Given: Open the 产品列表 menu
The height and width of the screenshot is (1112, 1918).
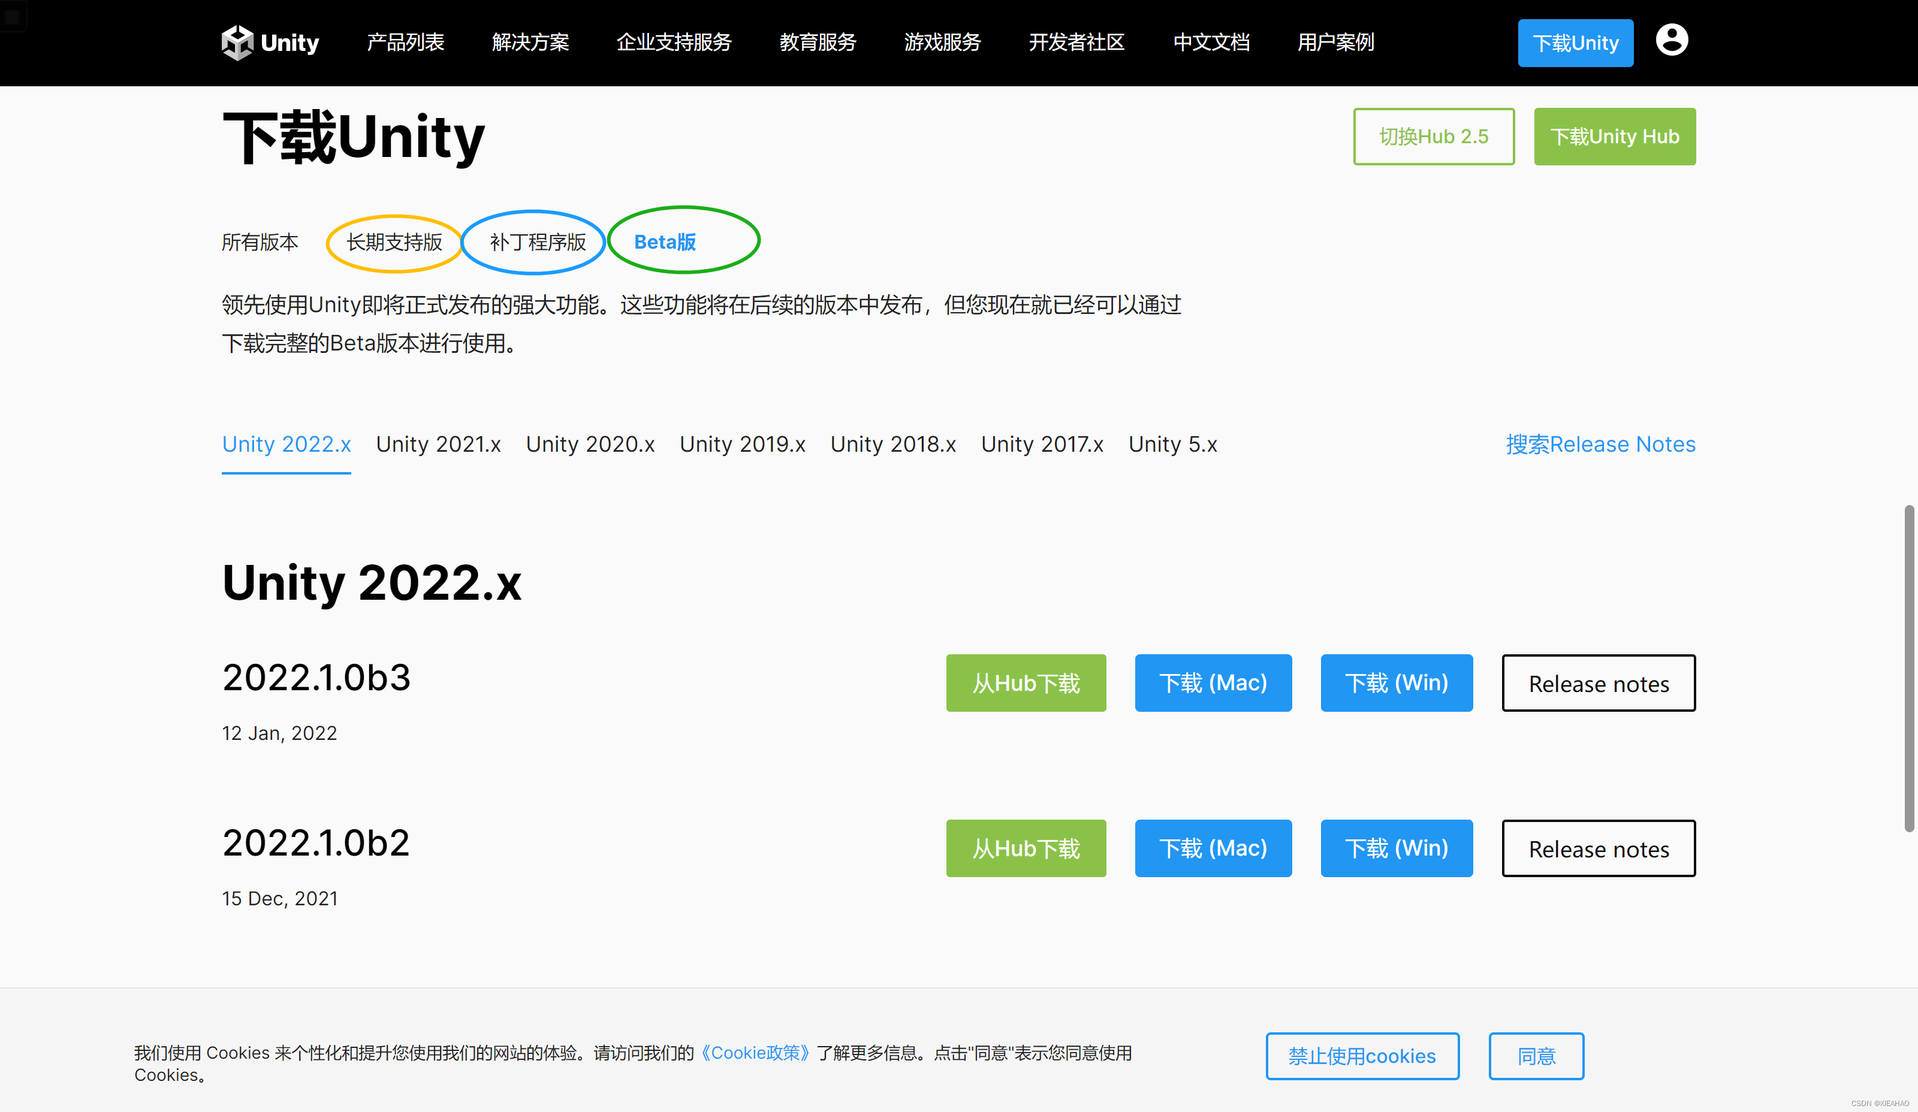Looking at the screenshot, I should (405, 43).
